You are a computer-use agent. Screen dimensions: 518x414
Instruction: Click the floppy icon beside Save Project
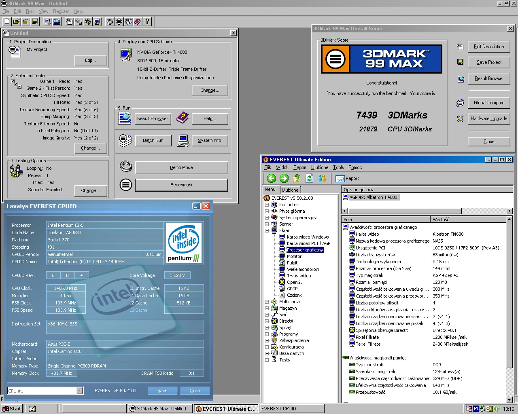(x=460, y=62)
